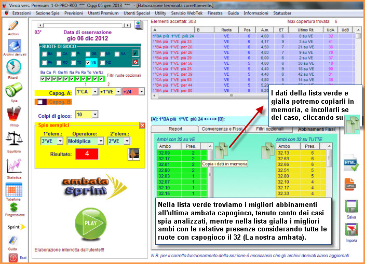Viewport: 365px width, 264px height.
Task: Open the Servizio WebTek menu
Action: coord(187,13)
